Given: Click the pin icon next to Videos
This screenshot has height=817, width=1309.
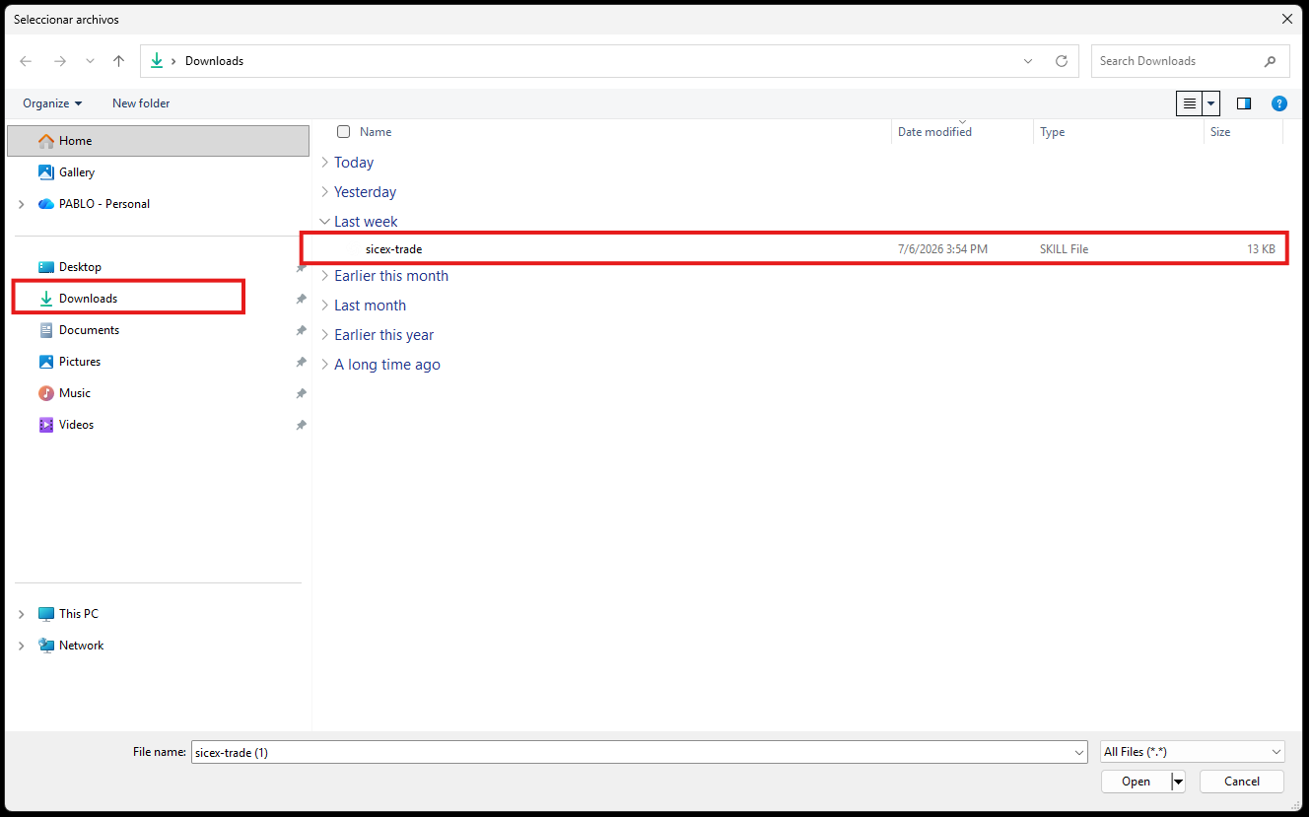Looking at the screenshot, I should click(301, 425).
